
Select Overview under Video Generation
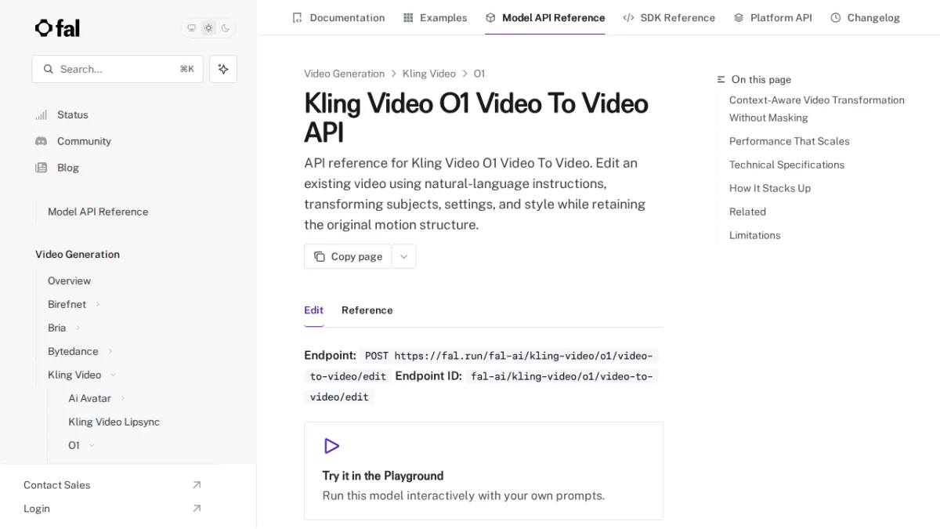click(x=69, y=281)
